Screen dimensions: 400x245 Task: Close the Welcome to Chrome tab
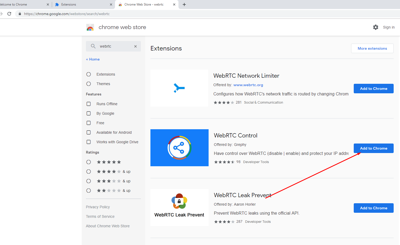48,4
